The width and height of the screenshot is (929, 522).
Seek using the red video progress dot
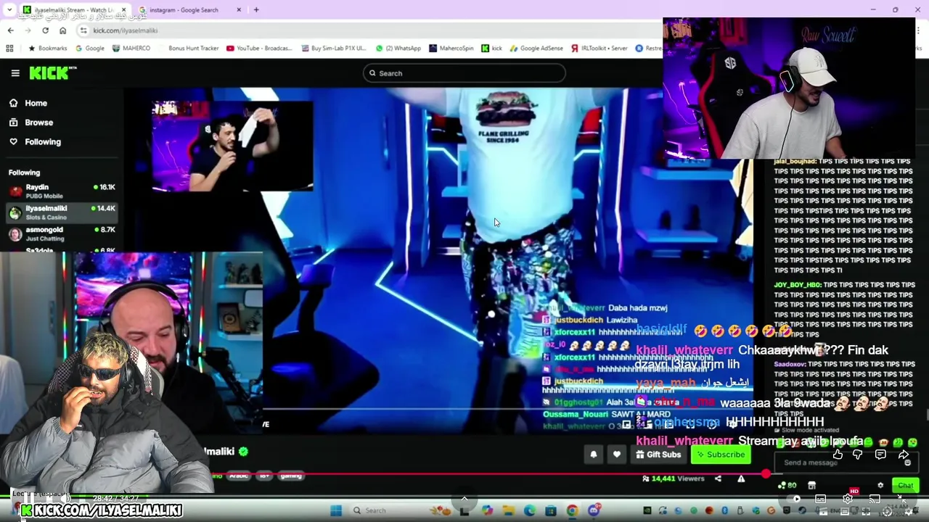766,474
